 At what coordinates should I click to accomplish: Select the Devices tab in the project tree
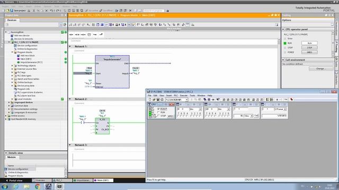(12, 20)
